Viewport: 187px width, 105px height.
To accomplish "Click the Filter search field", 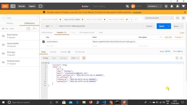I will 20,18.
